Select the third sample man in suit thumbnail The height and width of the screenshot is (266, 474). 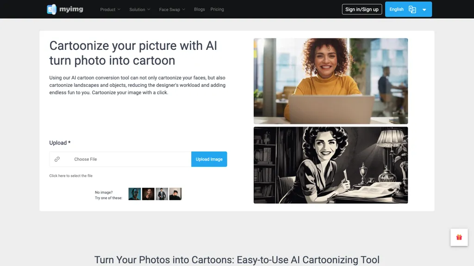pyautogui.click(x=162, y=194)
